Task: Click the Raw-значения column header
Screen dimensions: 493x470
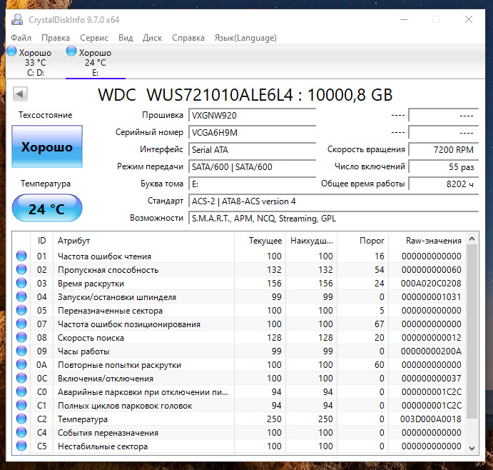Action: [x=434, y=241]
